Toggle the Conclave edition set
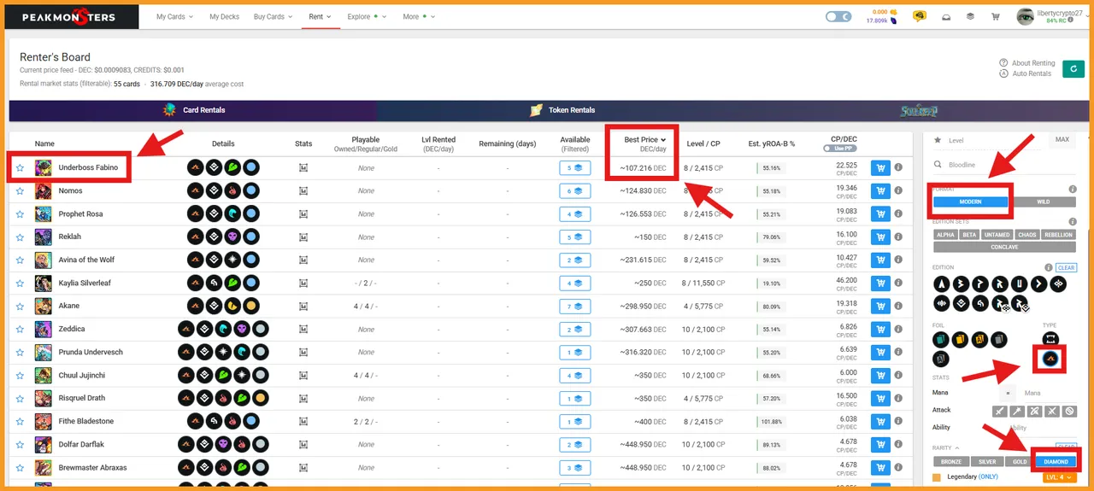The image size is (1094, 491). [1005, 247]
